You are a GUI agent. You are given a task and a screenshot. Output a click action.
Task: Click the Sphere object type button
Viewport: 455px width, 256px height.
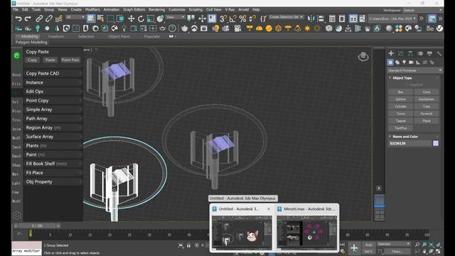point(400,99)
